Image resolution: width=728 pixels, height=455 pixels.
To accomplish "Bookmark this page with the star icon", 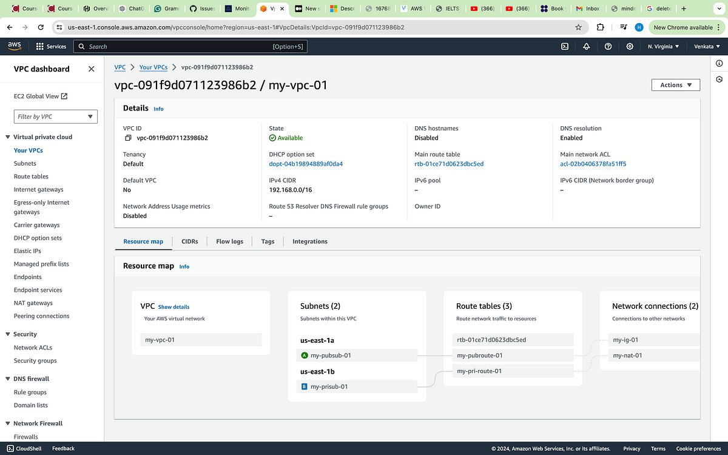I will click(578, 27).
